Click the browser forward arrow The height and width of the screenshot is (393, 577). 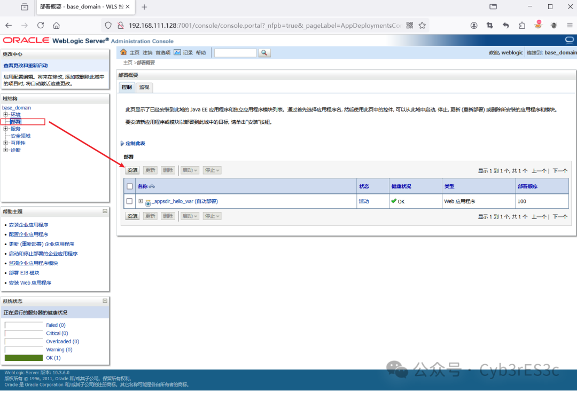(25, 26)
